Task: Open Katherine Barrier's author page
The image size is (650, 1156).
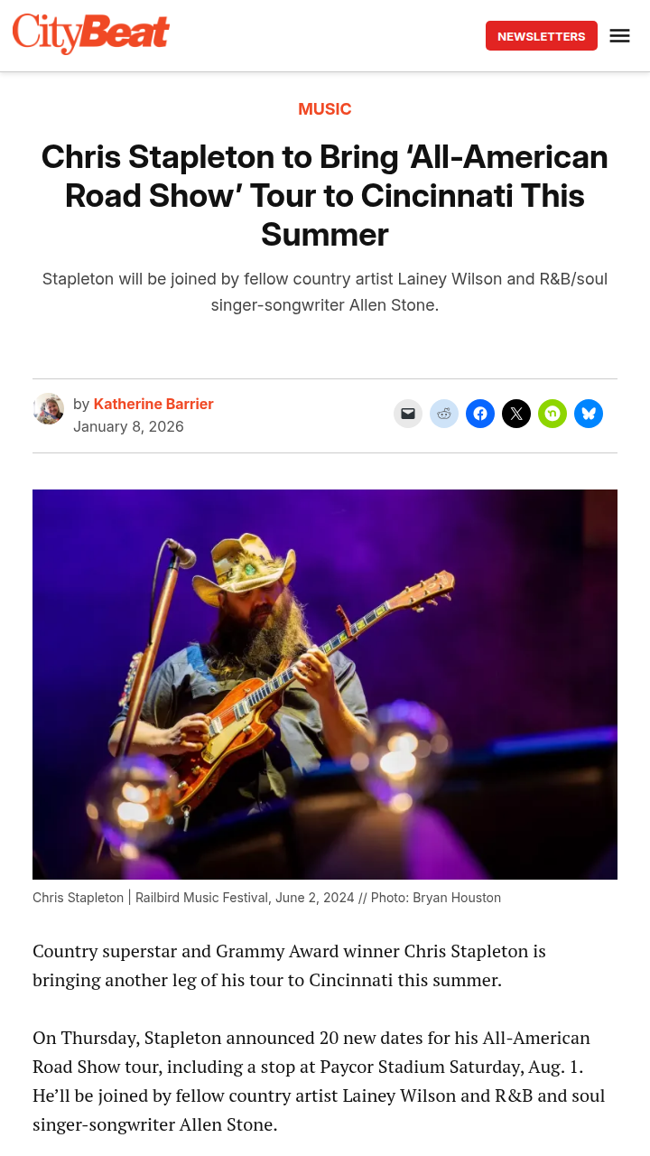Action: tap(153, 404)
